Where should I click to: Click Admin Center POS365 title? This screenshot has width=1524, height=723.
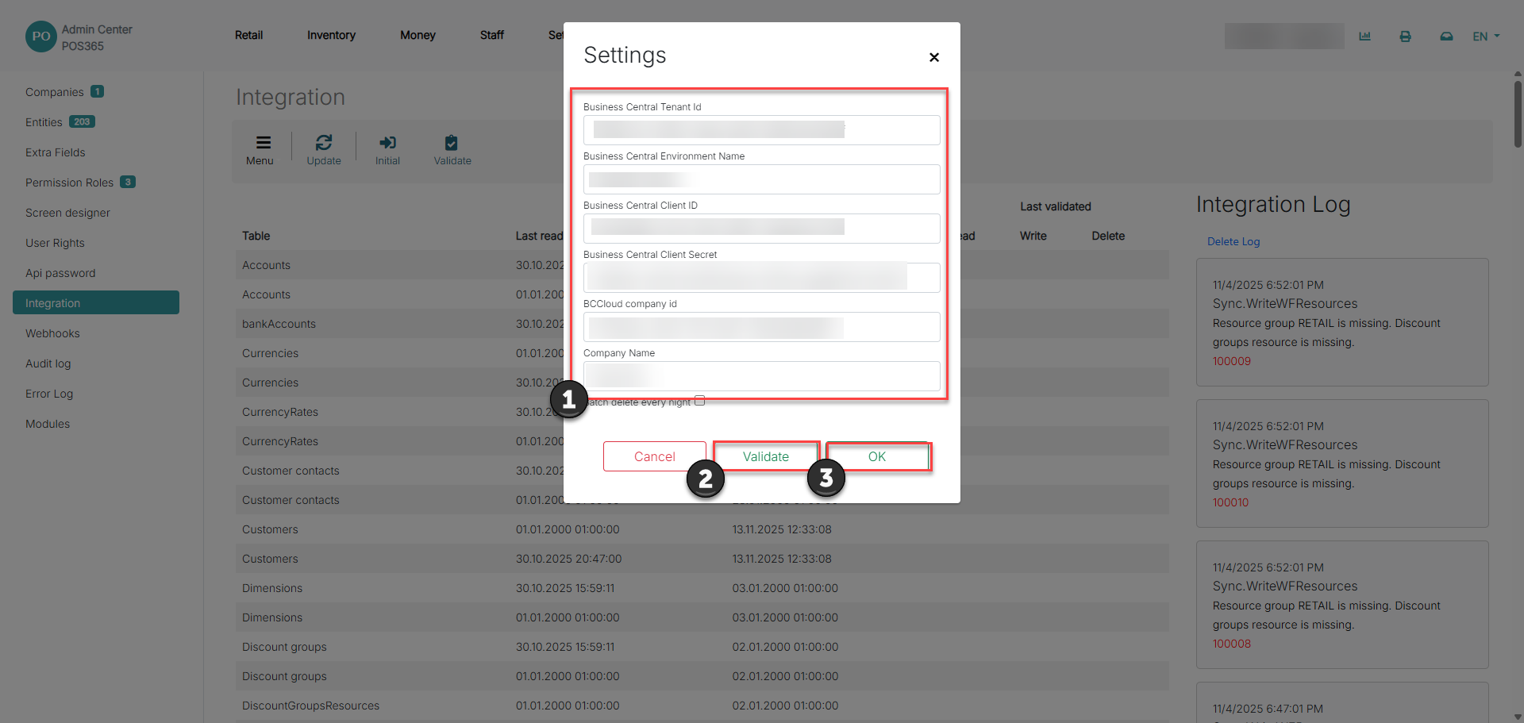coord(97,37)
